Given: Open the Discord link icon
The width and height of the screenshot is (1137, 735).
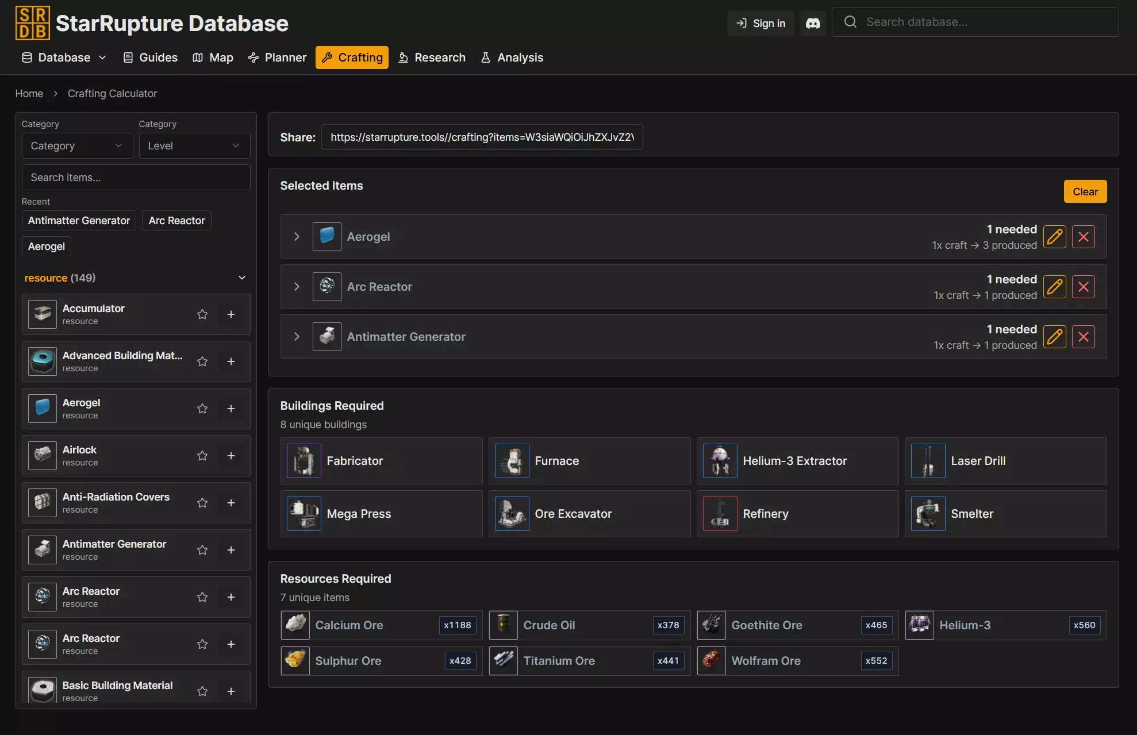Looking at the screenshot, I should pos(812,24).
